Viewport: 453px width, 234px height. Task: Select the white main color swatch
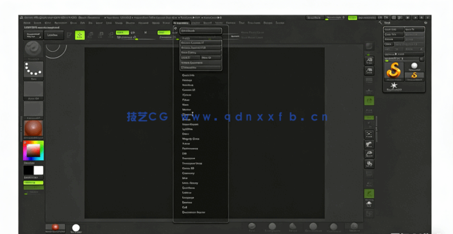(38, 170)
